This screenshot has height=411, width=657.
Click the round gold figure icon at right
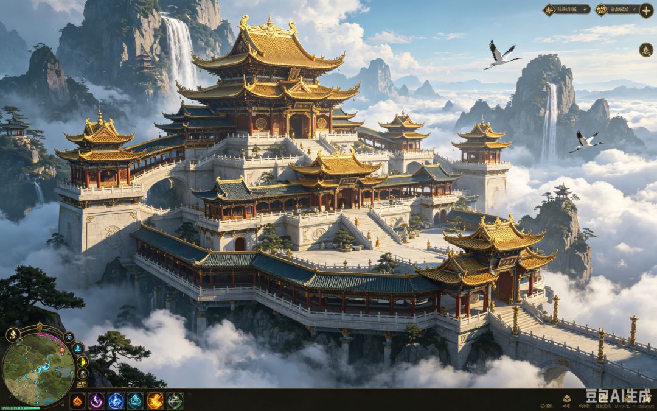pyautogui.click(x=645, y=50)
